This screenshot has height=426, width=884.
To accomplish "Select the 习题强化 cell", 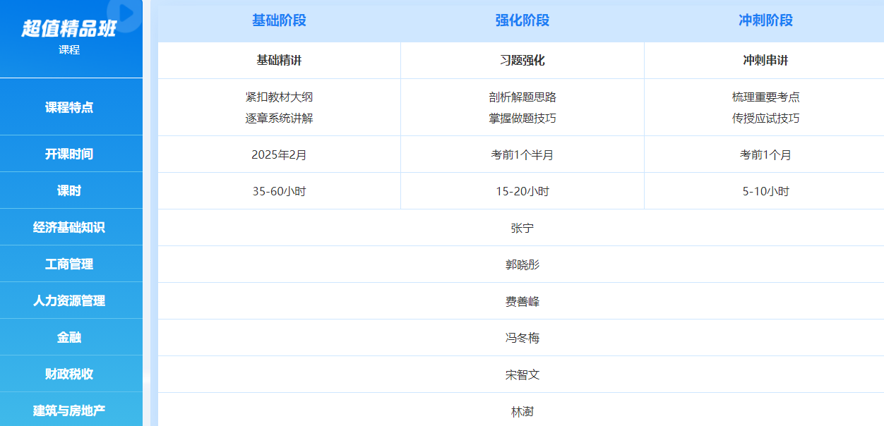I will [522, 61].
